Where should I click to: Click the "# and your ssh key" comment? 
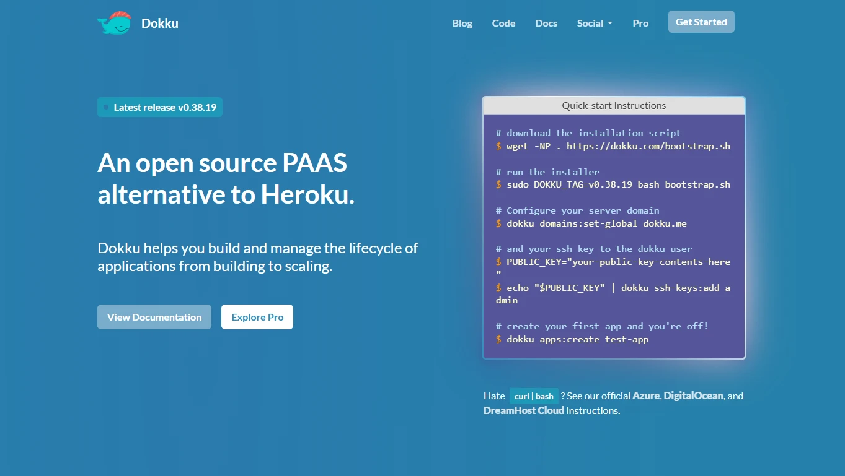pyautogui.click(x=594, y=249)
